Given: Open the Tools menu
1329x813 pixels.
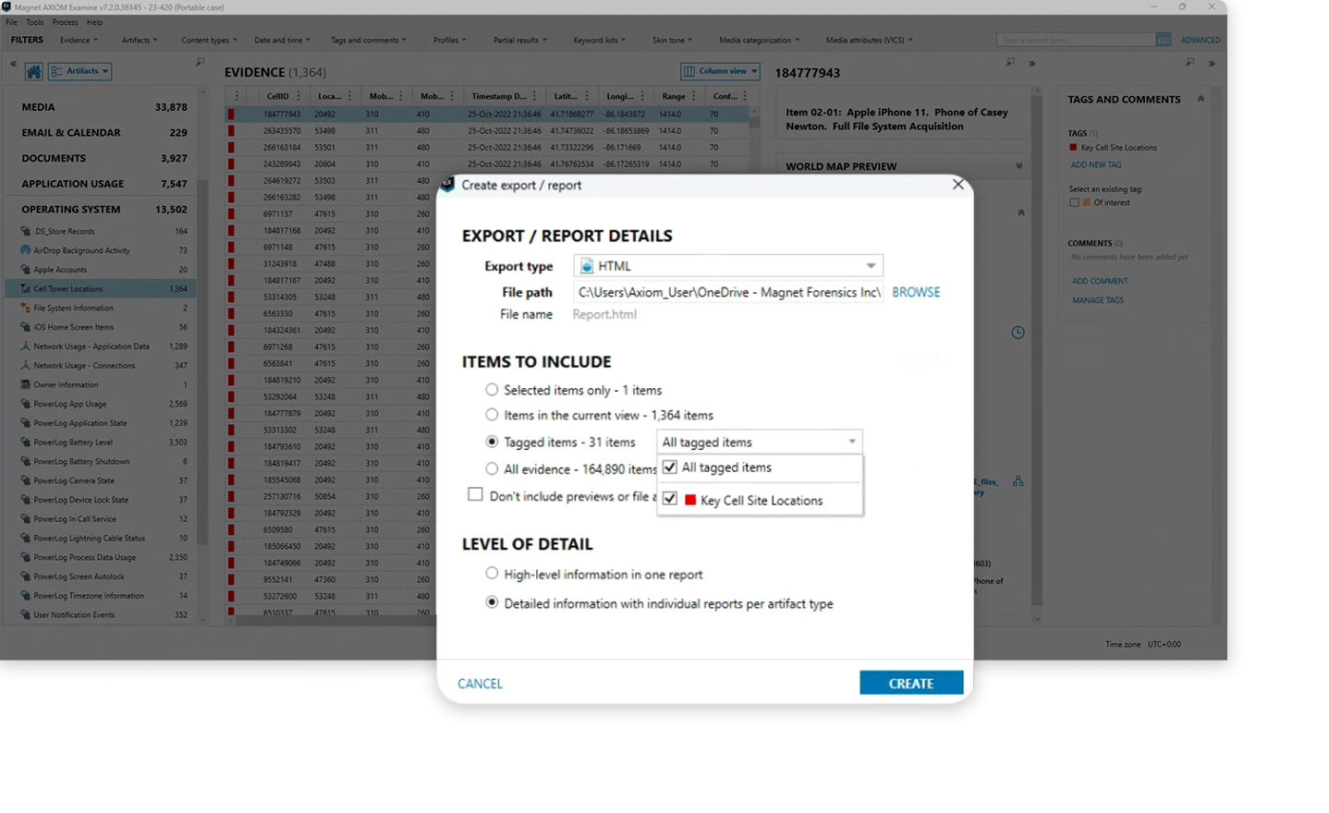Looking at the screenshot, I should pyautogui.click(x=34, y=22).
